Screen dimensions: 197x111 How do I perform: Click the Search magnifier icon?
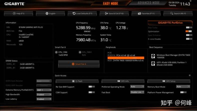[x=171, y=13]
